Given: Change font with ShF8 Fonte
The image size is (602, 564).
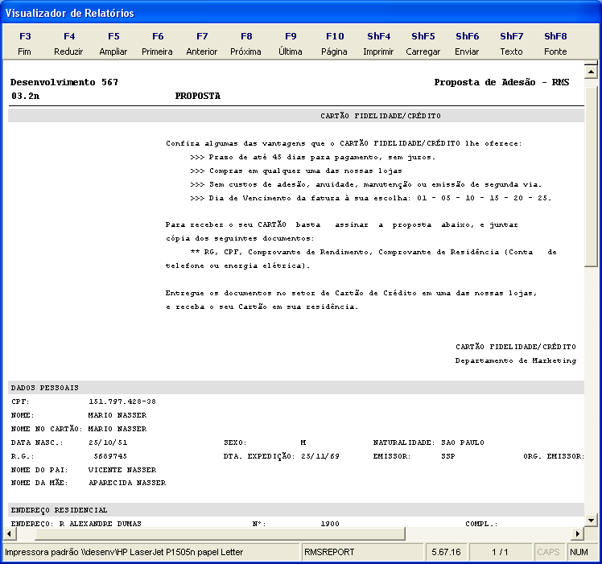Looking at the screenshot, I should point(555,43).
